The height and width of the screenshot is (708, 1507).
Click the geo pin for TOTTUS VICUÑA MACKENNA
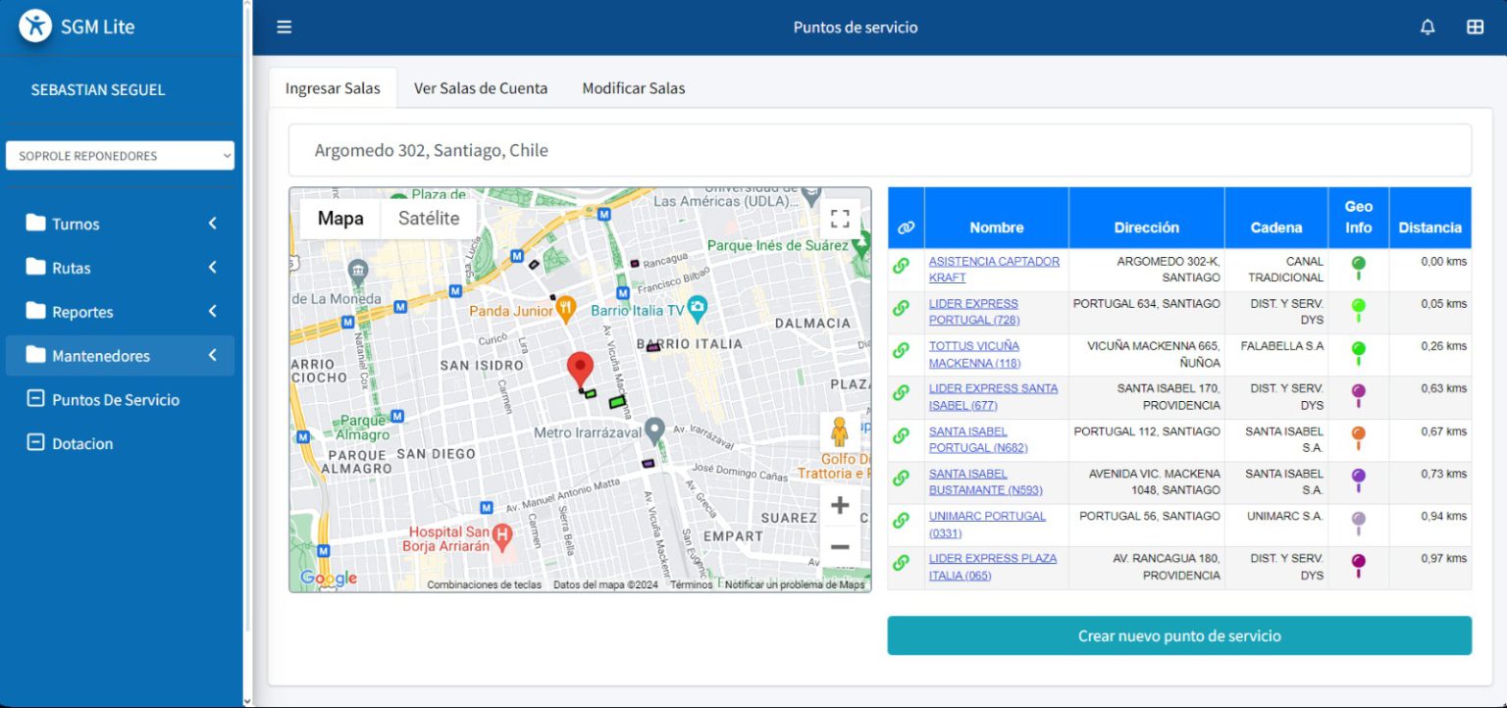pyautogui.click(x=1358, y=353)
